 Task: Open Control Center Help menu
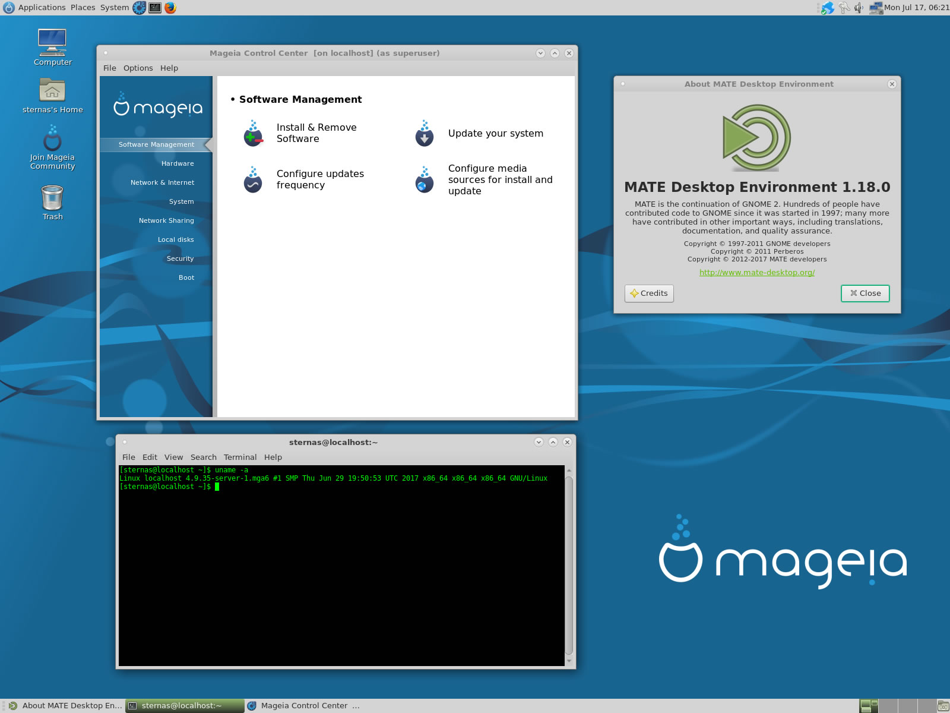(169, 68)
